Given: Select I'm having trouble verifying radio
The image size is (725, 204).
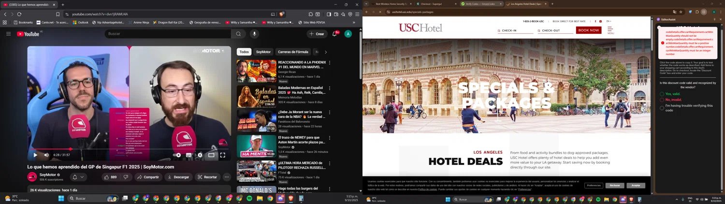Looking at the screenshot, I should click(x=662, y=108).
